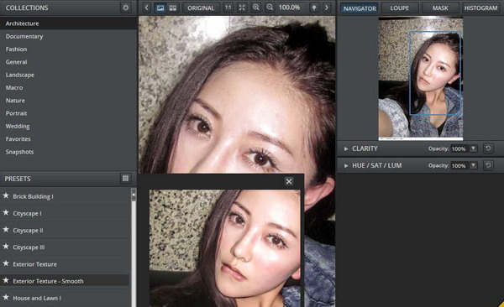Click the HUE / SAT / LUM opacity field
This screenshot has height=307, width=504.
coord(459,166)
